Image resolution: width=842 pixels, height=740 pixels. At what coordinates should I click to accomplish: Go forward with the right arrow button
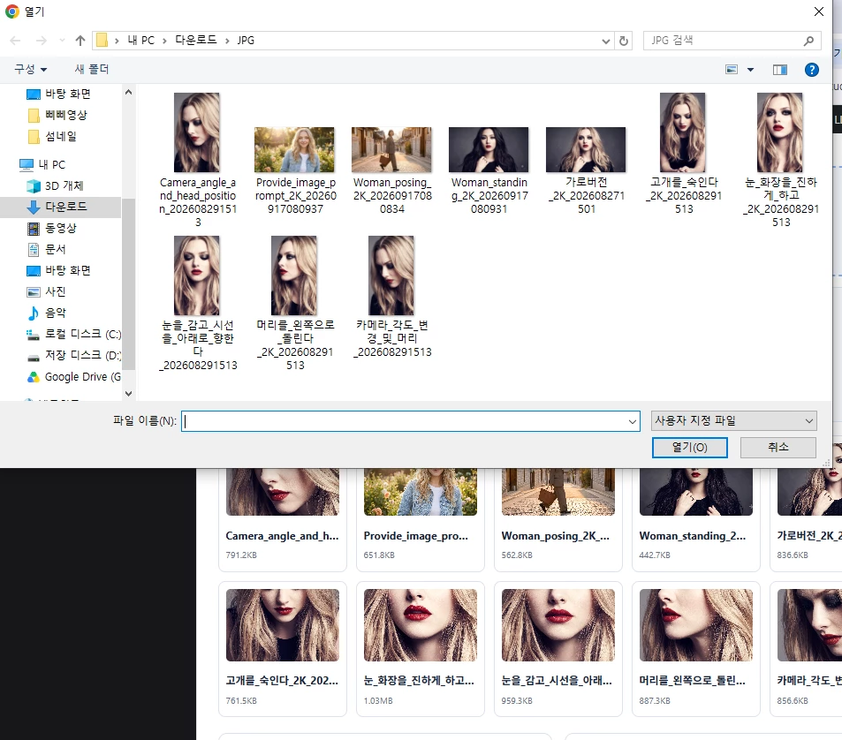tap(42, 41)
